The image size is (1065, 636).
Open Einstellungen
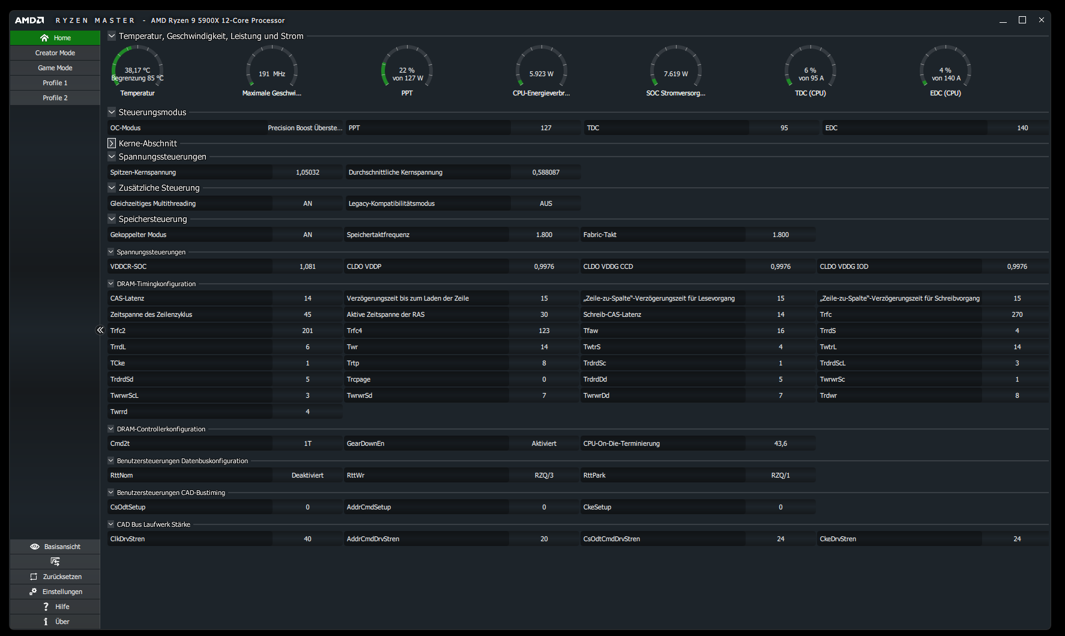pyautogui.click(x=55, y=592)
